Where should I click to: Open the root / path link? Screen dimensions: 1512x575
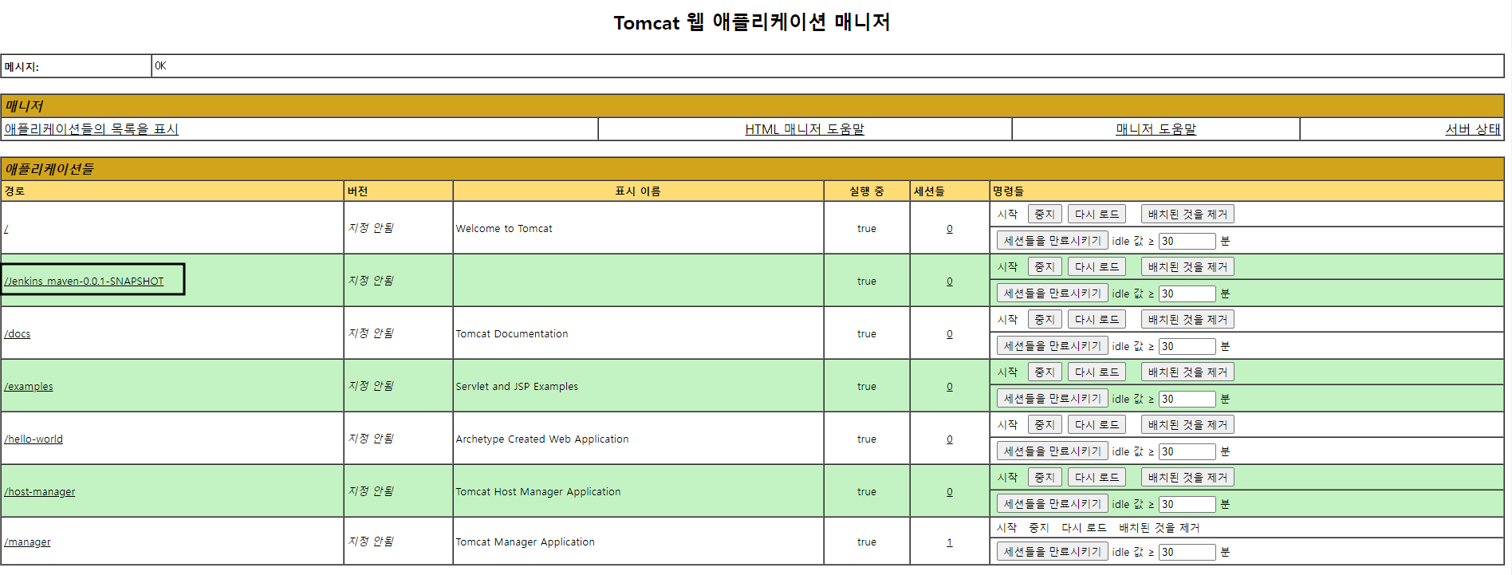click(x=6, y=229)
